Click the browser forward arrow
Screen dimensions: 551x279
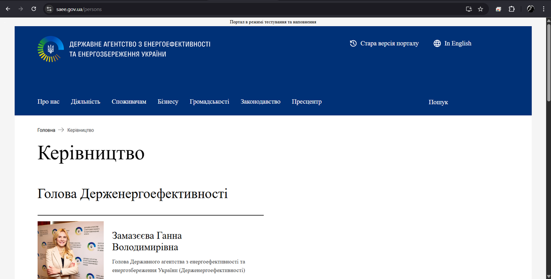click(21, 9)
